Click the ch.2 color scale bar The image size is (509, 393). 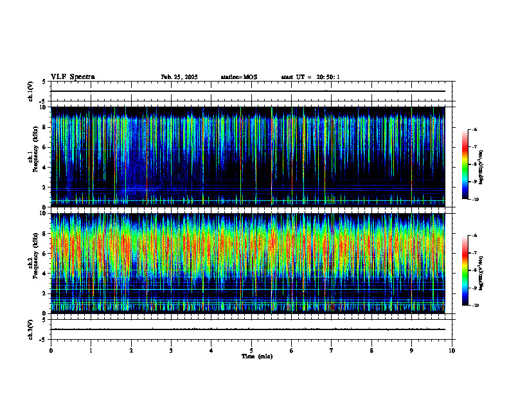[465, 270]
